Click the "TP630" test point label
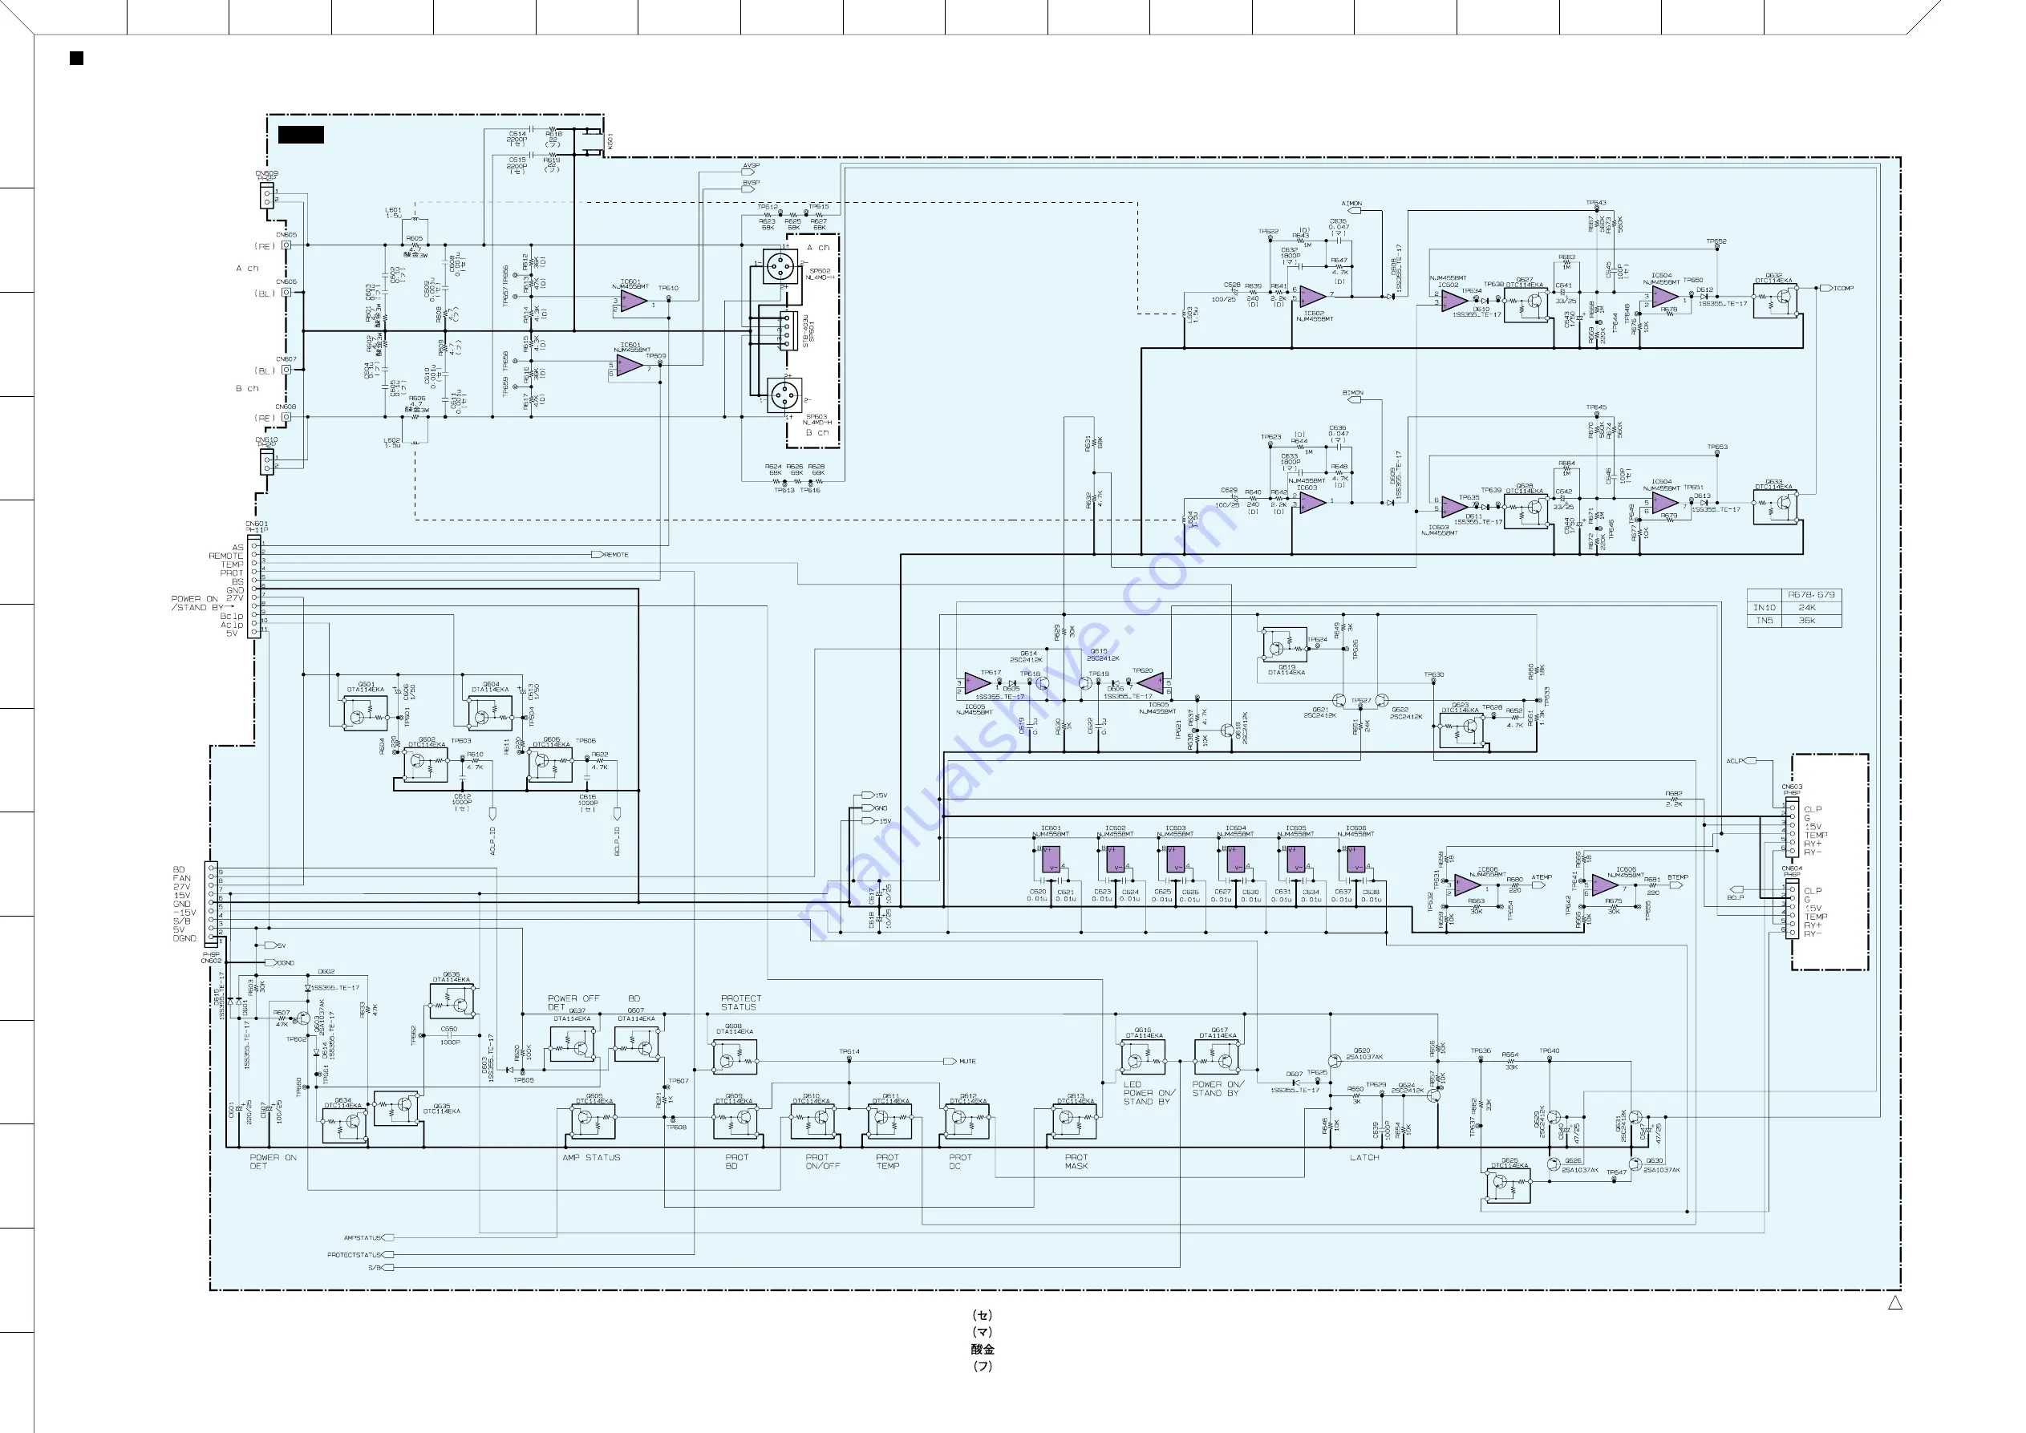2026x1433 pixels. [1434, 674]
